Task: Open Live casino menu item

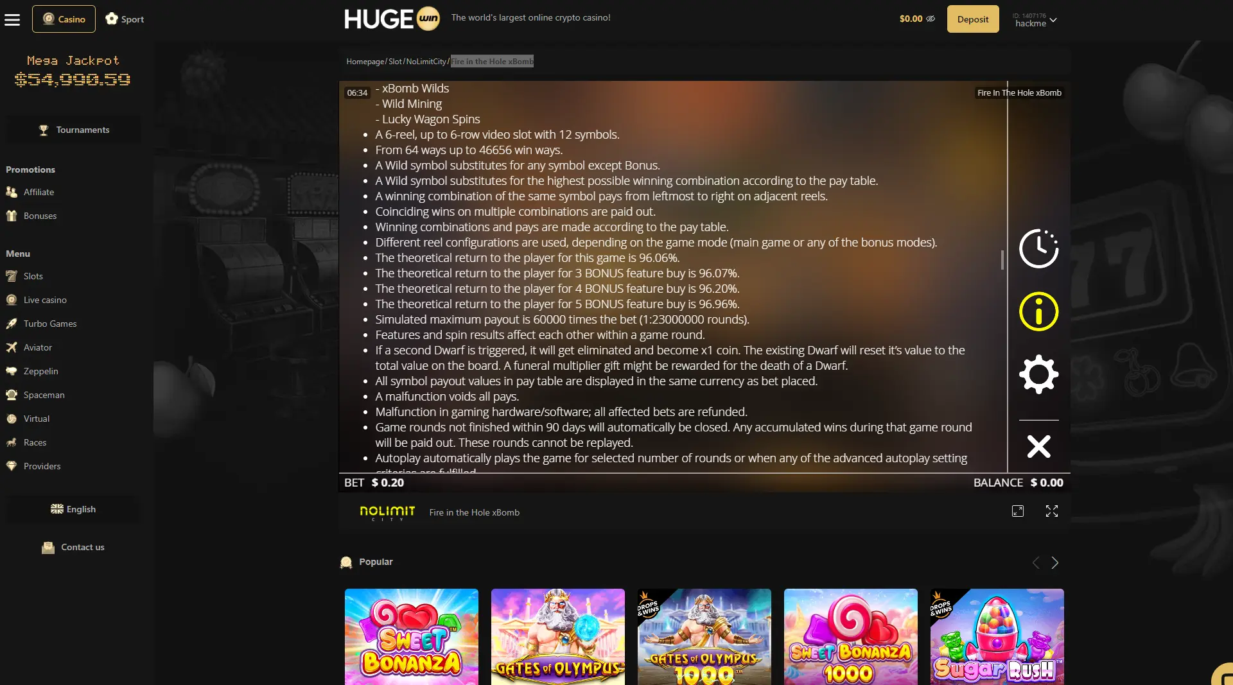Action: [x=45, y=300]
